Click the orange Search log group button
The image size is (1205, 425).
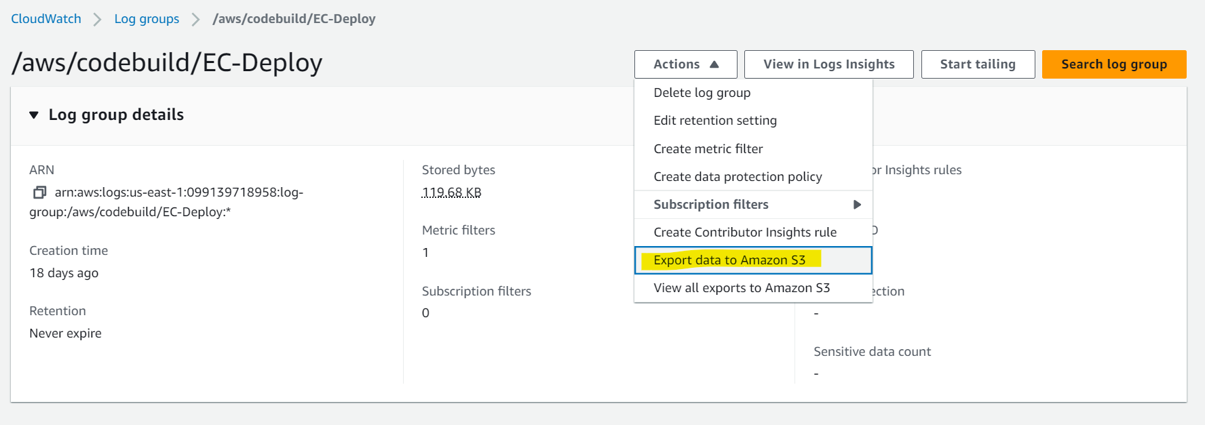(x=1114, y=64)
